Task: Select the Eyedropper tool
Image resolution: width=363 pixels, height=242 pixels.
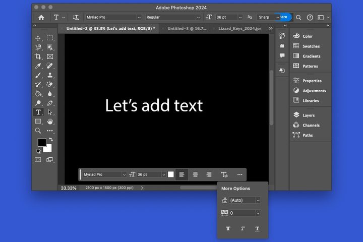Action: click(38, 66)
